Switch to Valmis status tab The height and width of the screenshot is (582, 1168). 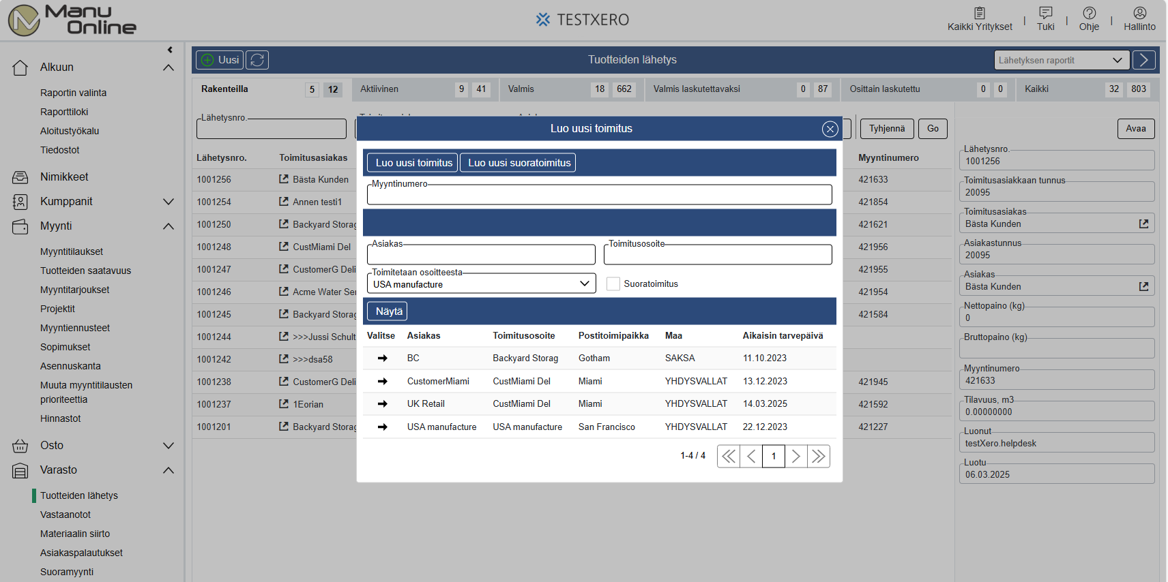(x=571, y=89)
